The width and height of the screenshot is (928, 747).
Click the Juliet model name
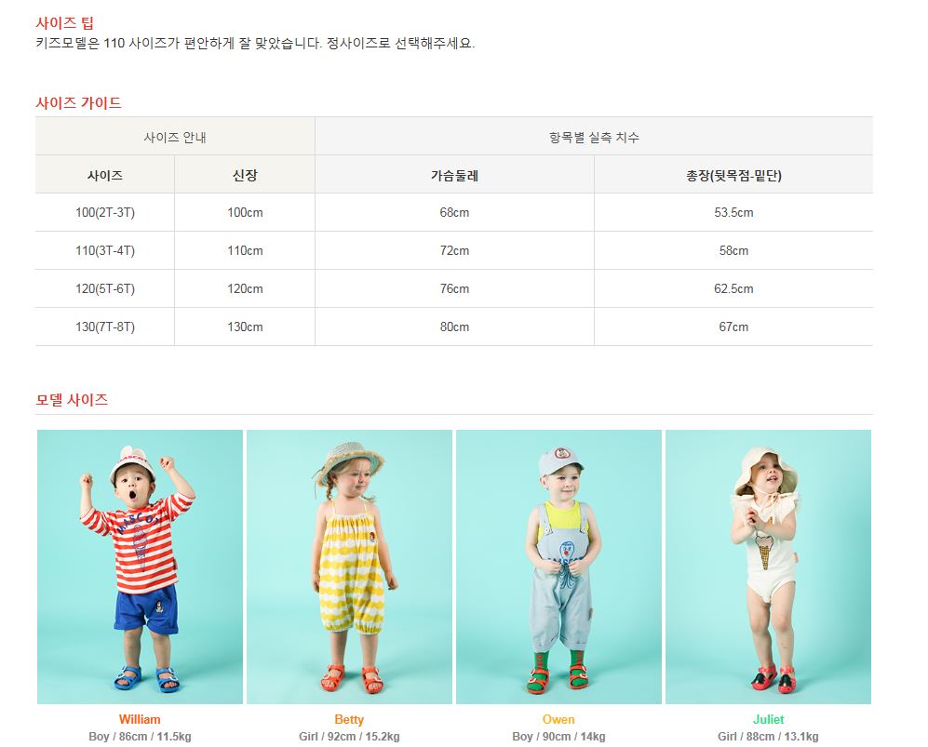[x=768, y=719]
